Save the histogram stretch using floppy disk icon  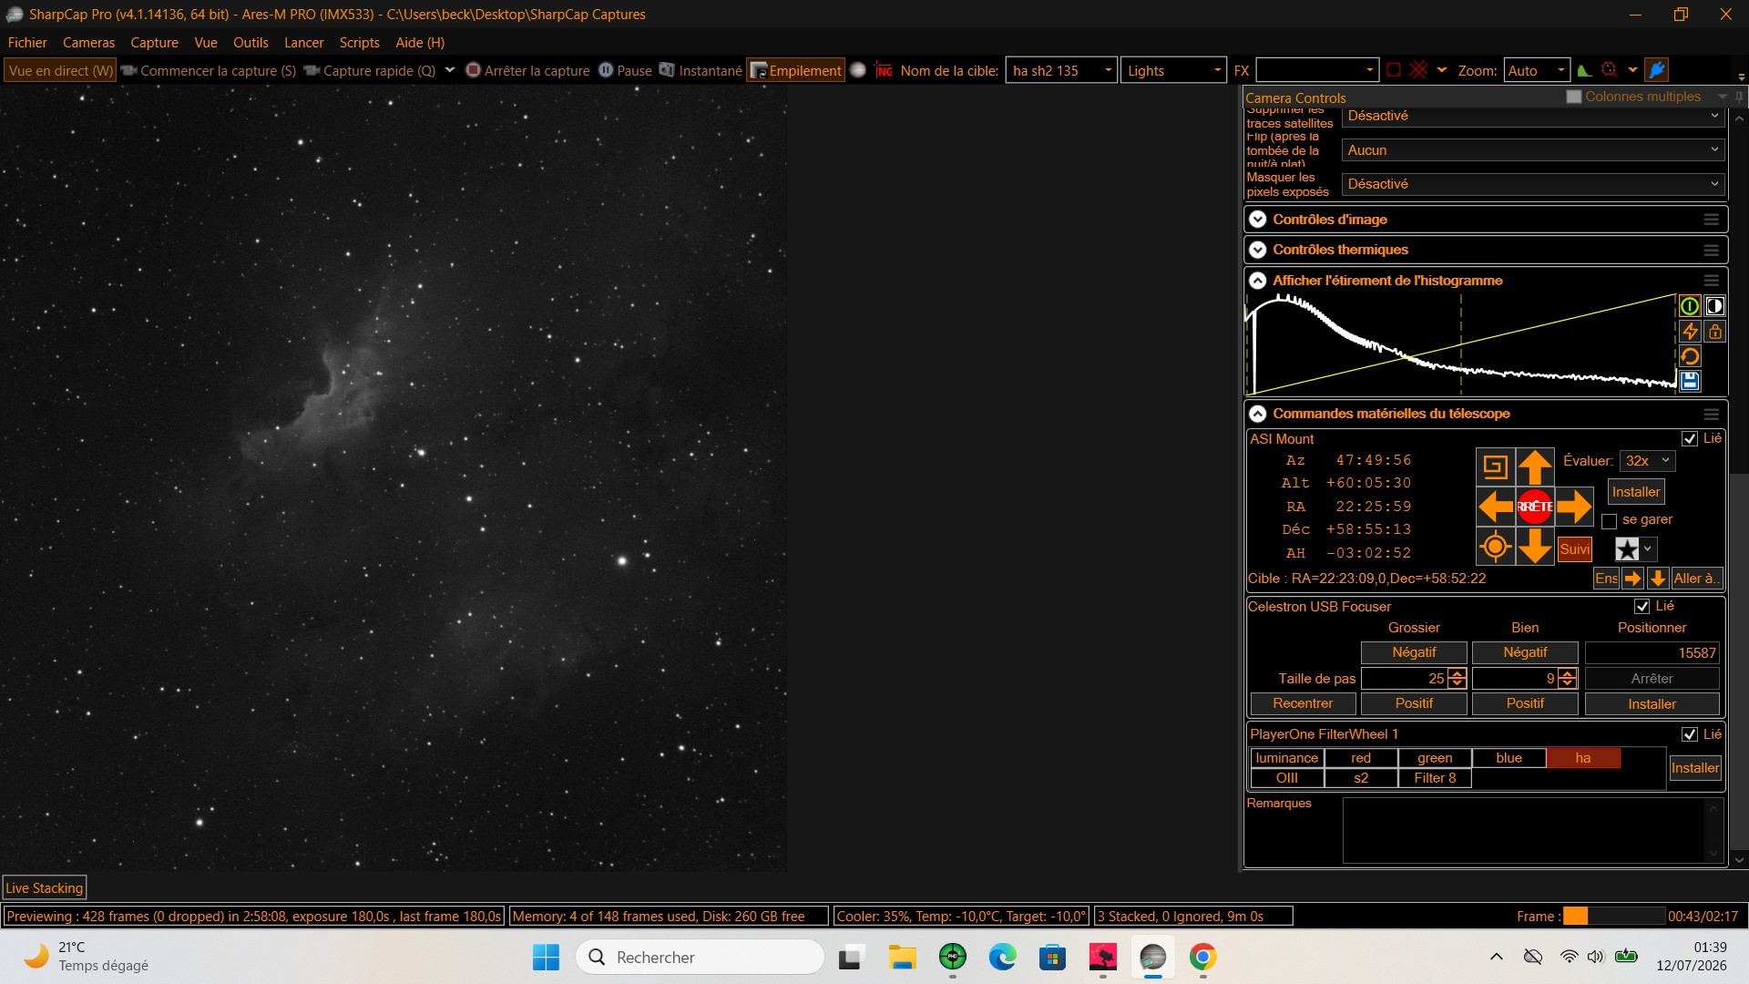click(1690, 381)
